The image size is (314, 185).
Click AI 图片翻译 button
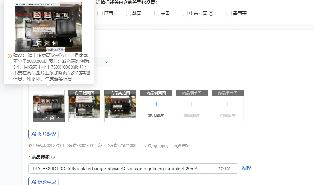point(44,134)
